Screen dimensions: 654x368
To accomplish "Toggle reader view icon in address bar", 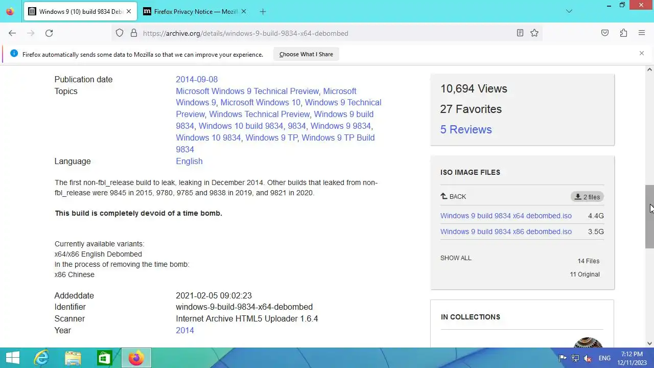I will click(x=520, y=33).
